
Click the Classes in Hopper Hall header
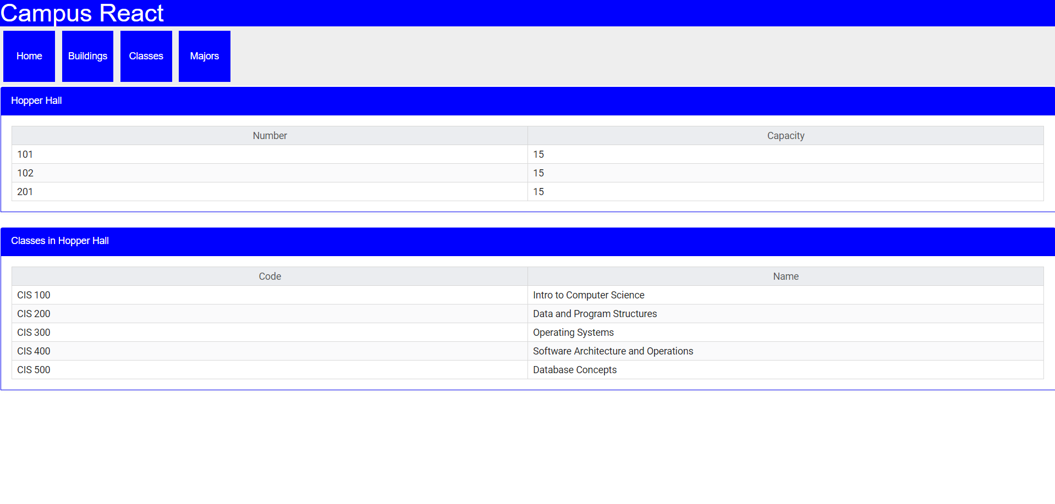point(527,242)
